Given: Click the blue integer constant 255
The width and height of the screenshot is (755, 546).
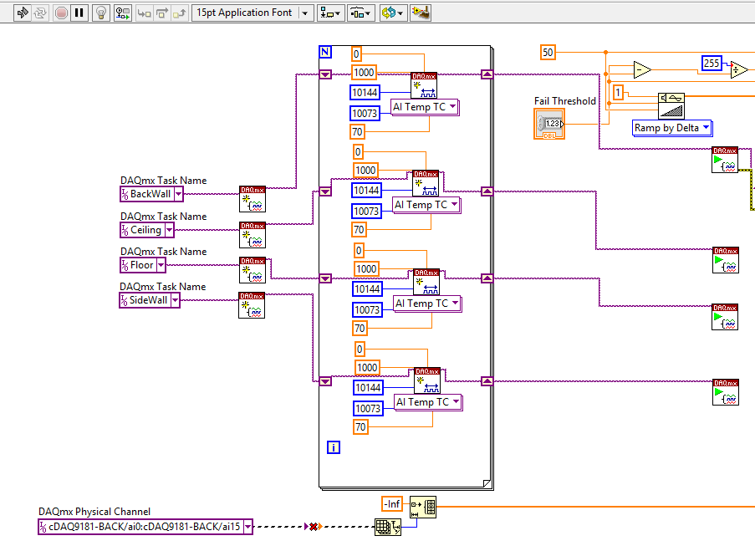Looking at the screenshot, I should pos(712,63).
